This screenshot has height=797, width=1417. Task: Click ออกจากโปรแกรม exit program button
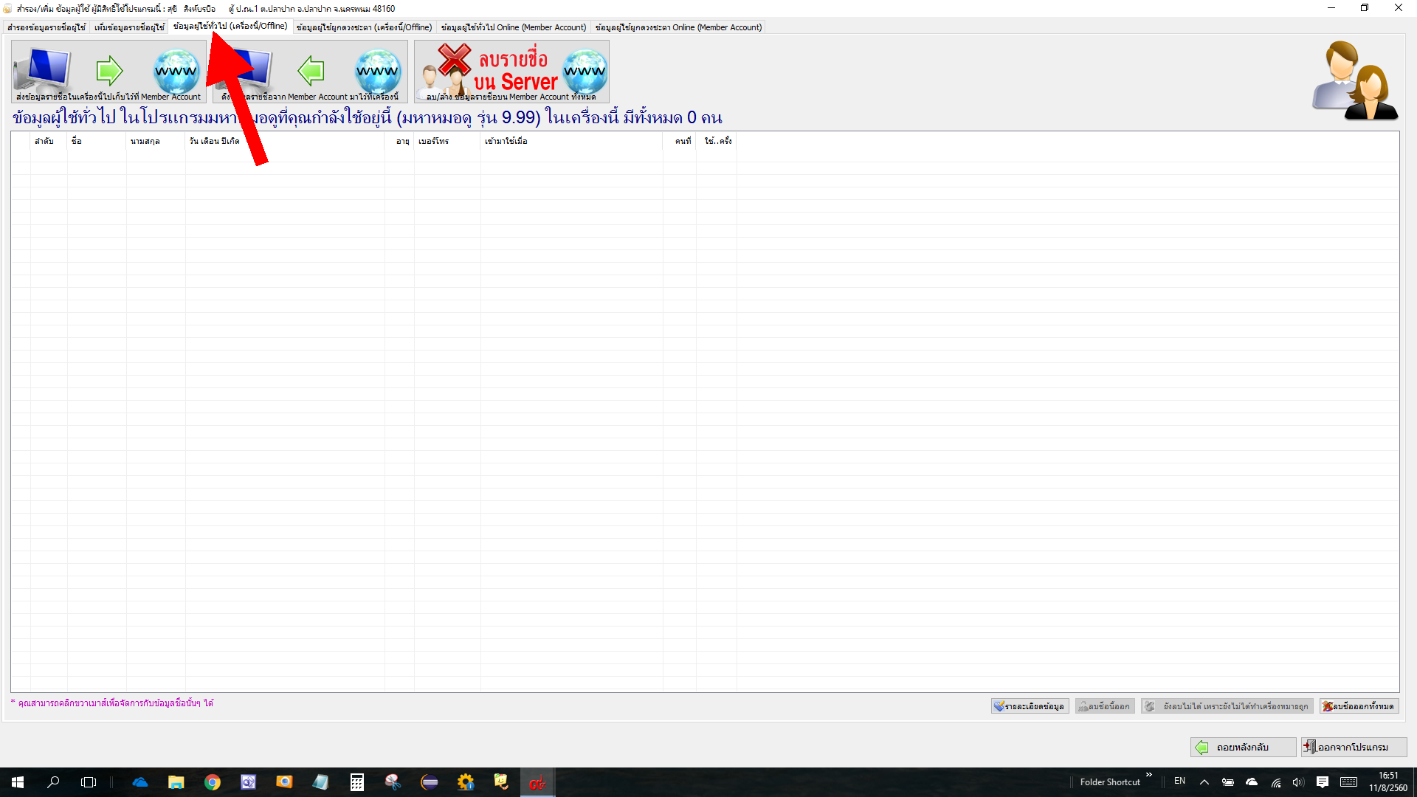[1354, 747]
